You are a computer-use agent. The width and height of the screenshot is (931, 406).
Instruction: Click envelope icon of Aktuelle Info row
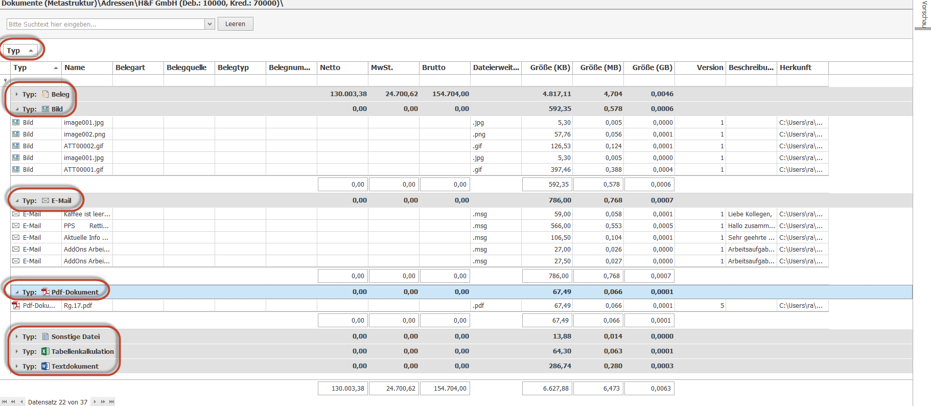(16, 237)
